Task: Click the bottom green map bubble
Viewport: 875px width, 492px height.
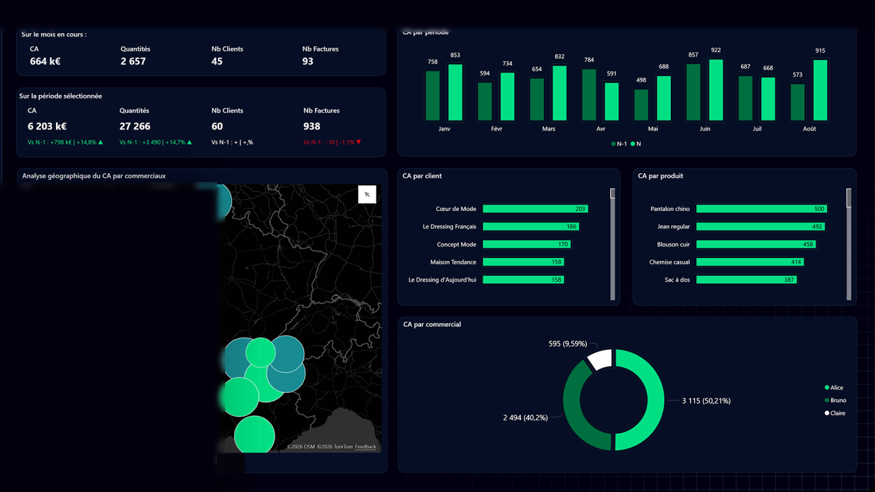Action: point(254,435)
